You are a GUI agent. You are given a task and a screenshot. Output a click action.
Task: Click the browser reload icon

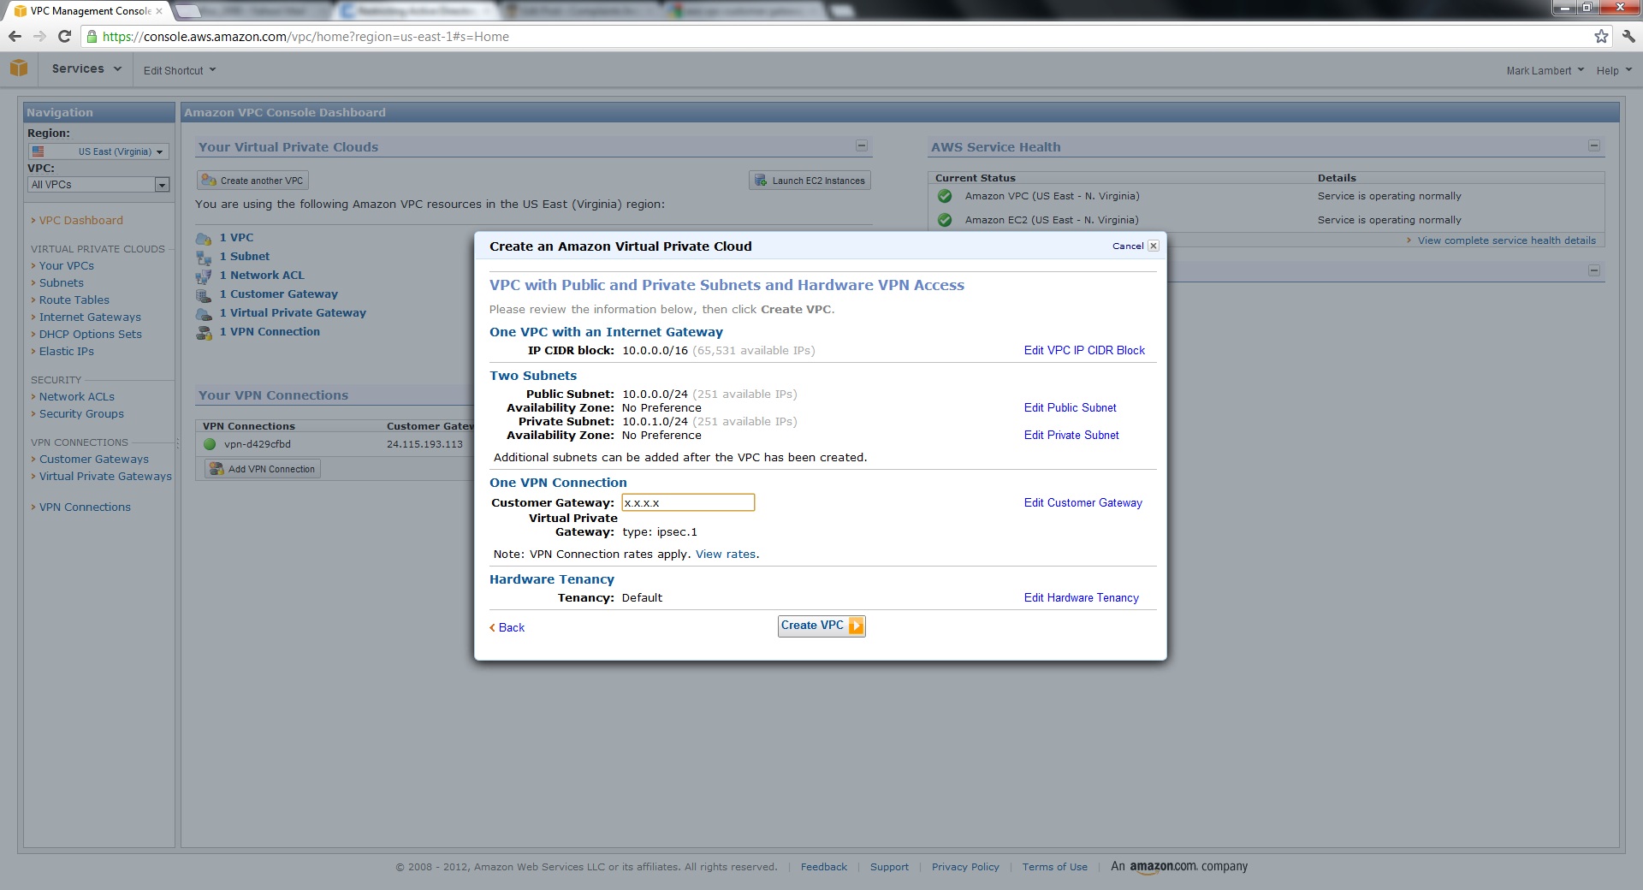(64, 36)
